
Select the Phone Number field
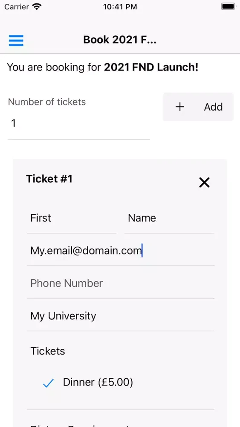point(121,284)
